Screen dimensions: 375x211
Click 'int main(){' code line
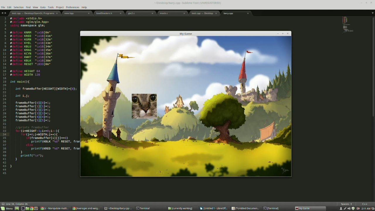(x=20, y=82)
